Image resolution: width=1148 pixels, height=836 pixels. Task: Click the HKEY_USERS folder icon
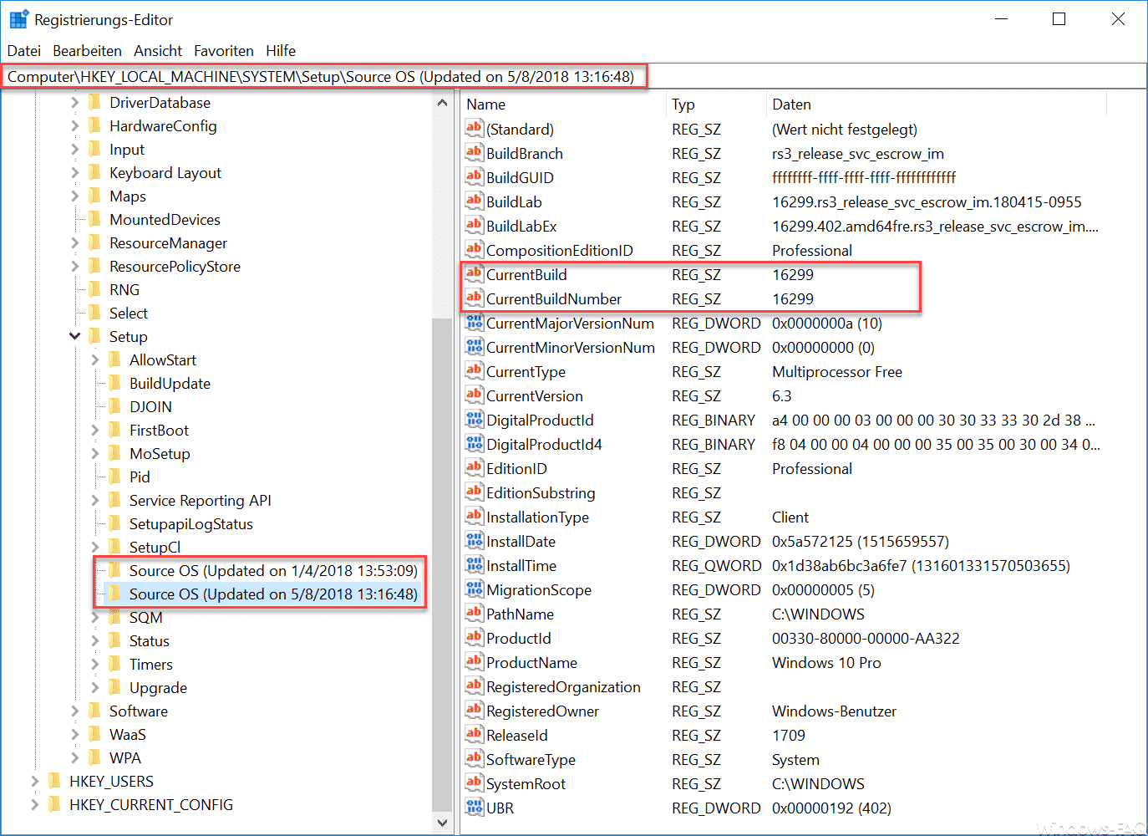tap(54, 781)
